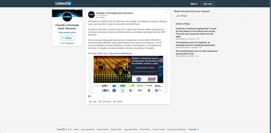Click the ABRIESP logo in event banner

(151, 79)
